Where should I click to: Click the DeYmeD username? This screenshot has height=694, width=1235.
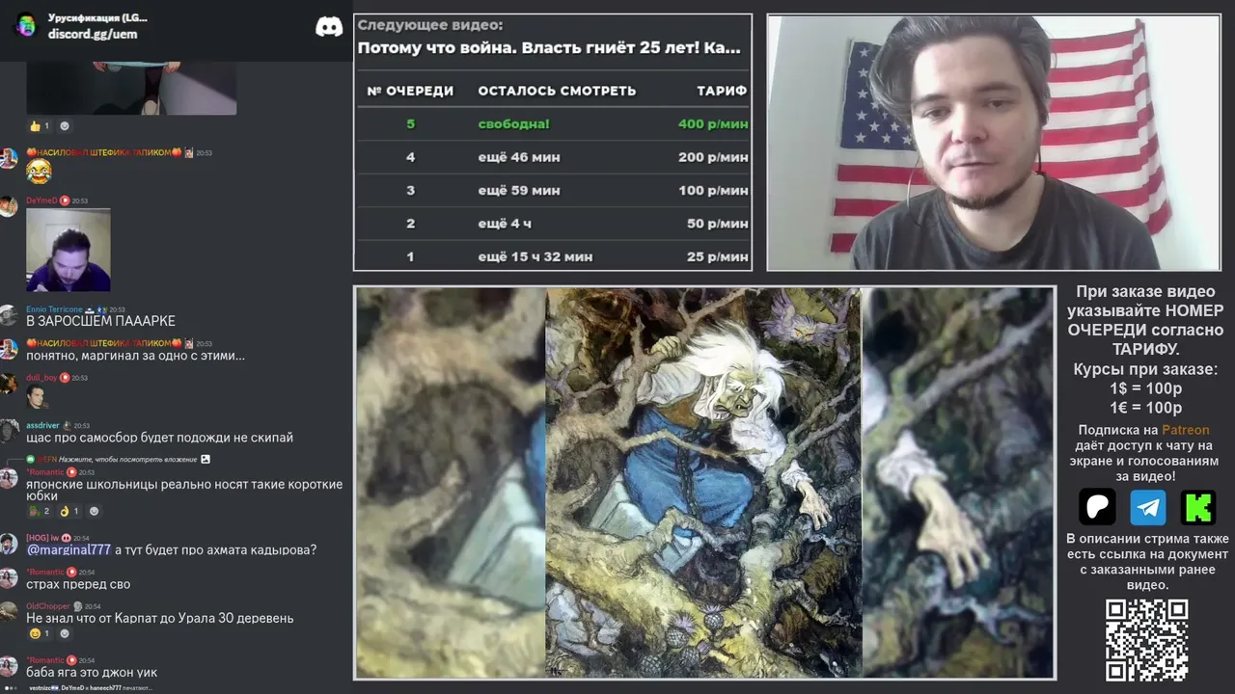coord(41,200)
